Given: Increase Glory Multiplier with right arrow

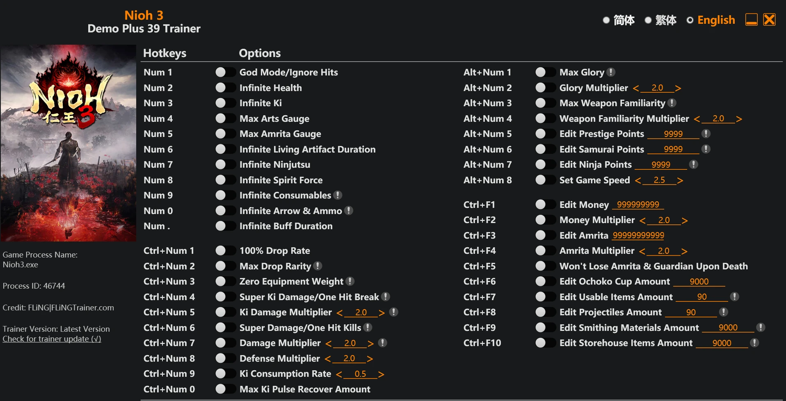Looking at the screenshot, I should (x=678, y=88).
